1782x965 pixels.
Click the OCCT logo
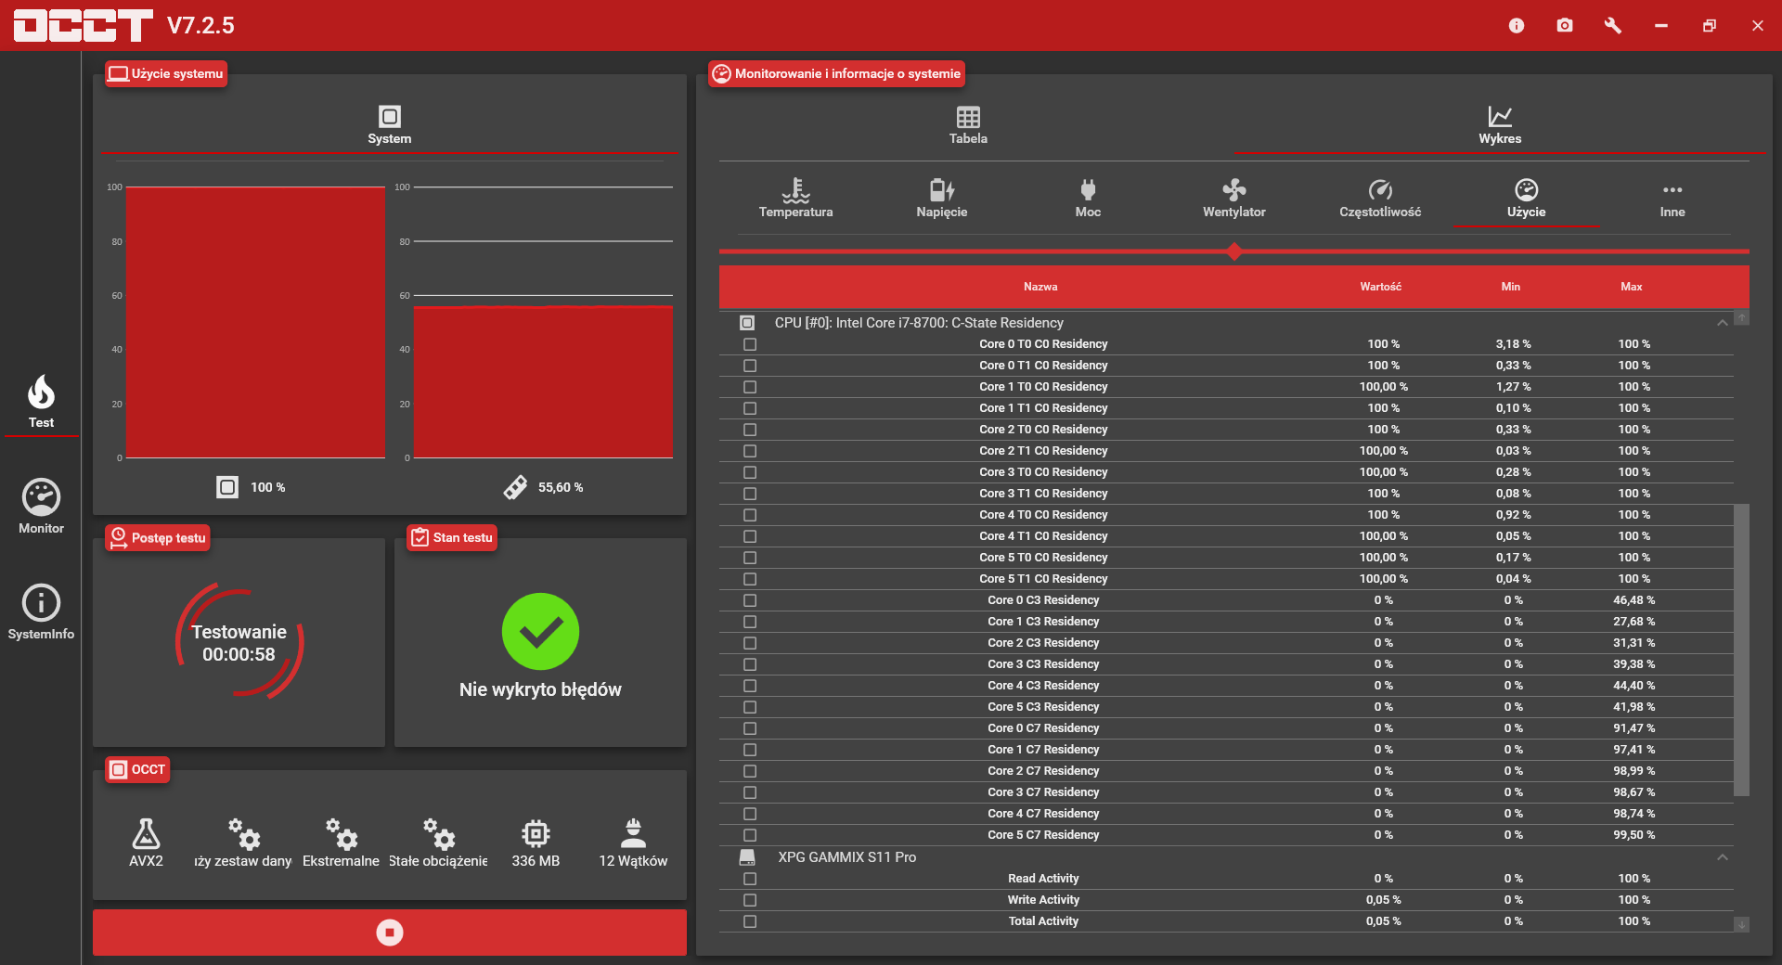pyautogui.click(x=84, y=26)
